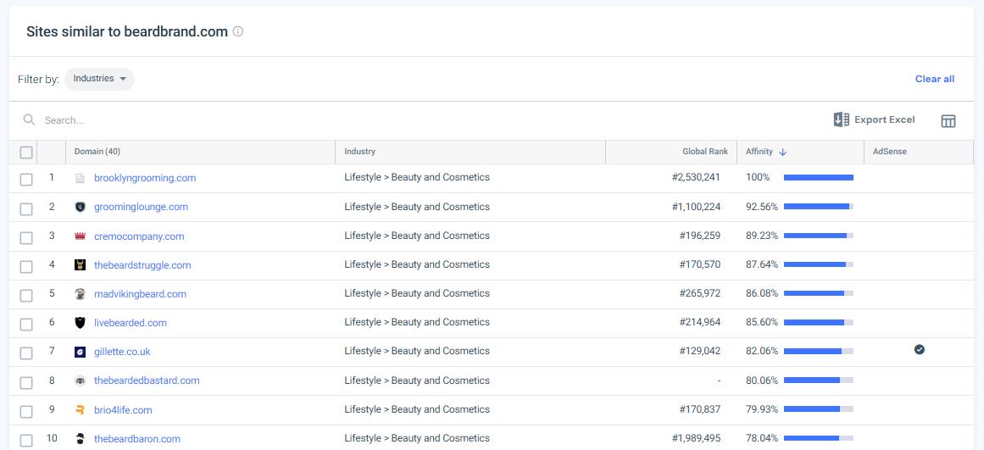The image size is (984, 450).
Task: Click the groominglounge.com favicon
Action: [80, 207]
